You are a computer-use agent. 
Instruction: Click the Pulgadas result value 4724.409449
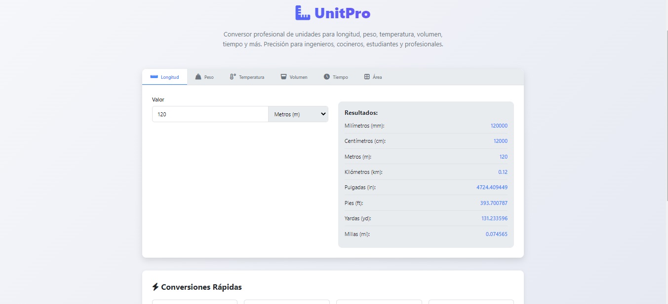(x=492, y=187)
